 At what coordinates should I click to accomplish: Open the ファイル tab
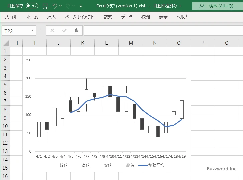[x=11, y=17]
